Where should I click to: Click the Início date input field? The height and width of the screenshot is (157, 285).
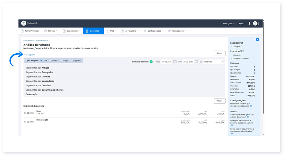point(166,61)
